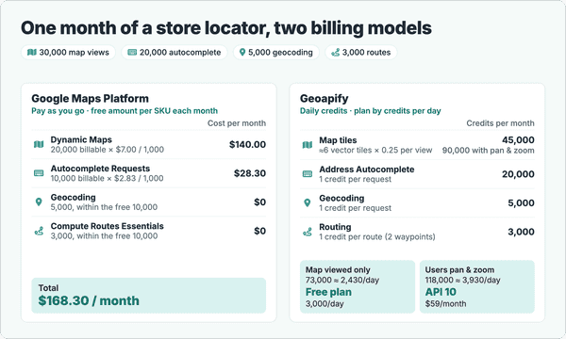Select the 30,000 map views chip

click(x=68, y=52)
